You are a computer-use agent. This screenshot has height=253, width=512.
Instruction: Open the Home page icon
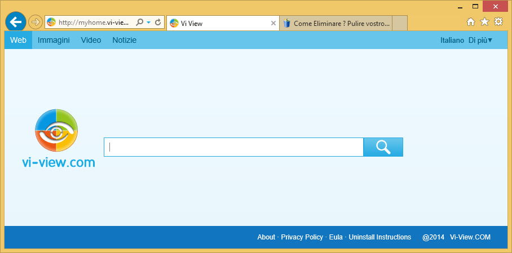471,22
